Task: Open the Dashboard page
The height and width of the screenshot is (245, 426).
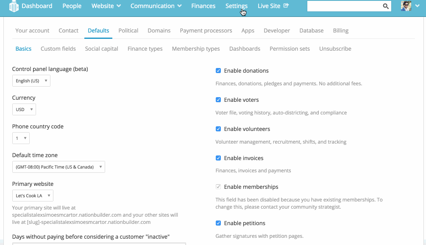Action: [37, 6]
